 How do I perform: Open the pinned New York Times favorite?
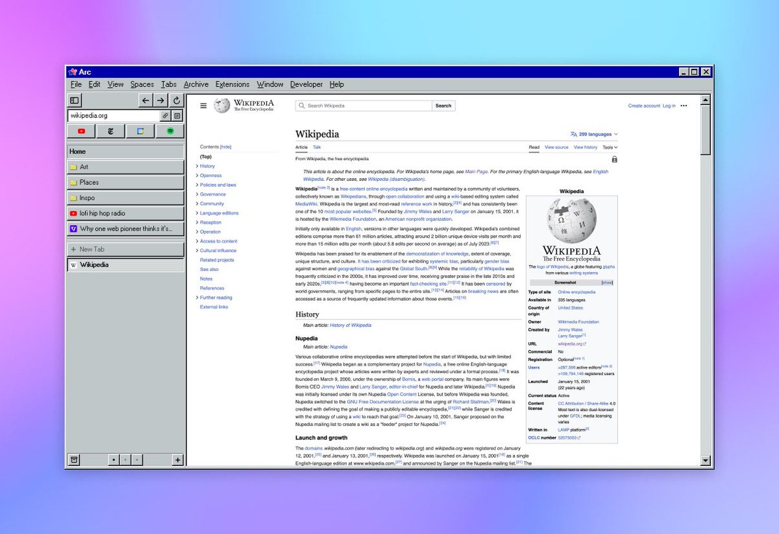(110, 131)
